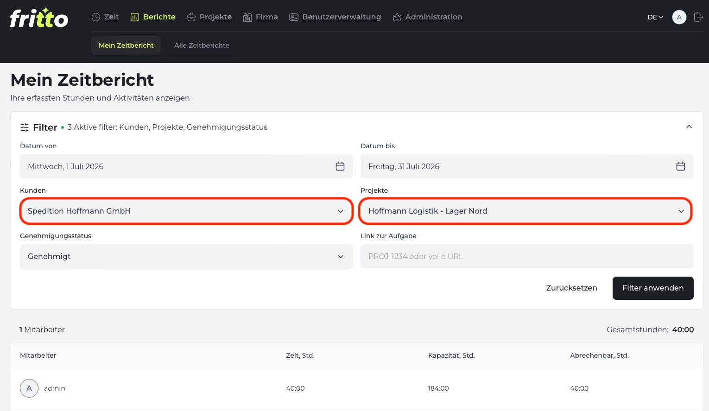Open the DE language selector
Image resolution: width=709 pixels, height=411 pixels.
pos(655,17)
